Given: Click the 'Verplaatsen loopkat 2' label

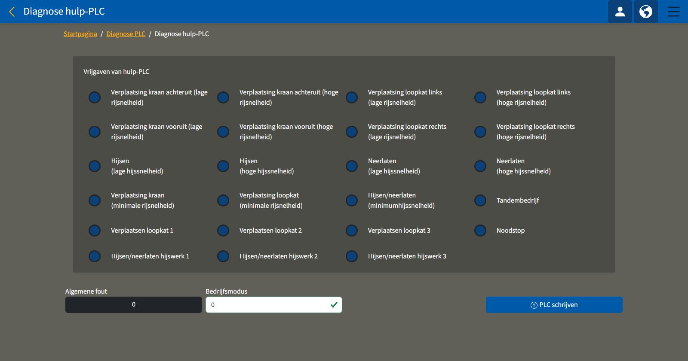Looking at the screenshot, I should point(270,231).
